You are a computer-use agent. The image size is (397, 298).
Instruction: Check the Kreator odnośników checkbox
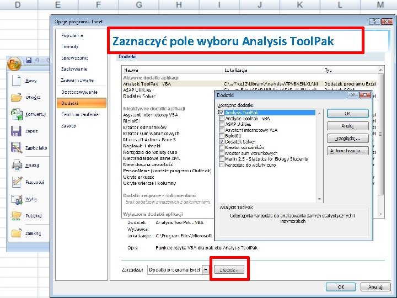222,147
